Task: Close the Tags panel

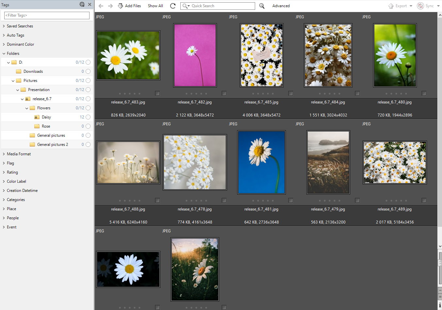Action: click(x=90, y=5)
